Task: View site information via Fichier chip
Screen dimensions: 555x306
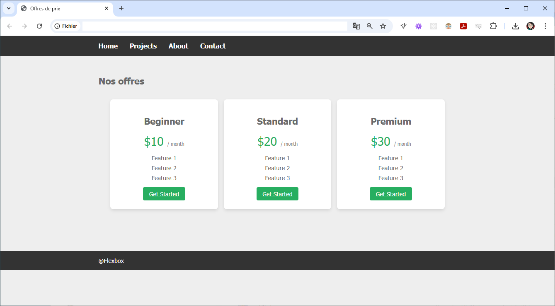Action: (x=66, y=26)
